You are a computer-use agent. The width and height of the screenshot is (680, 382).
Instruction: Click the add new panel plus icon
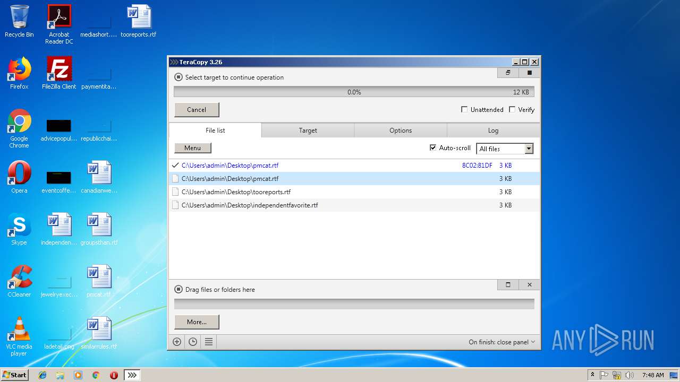(x=177, y=342)
